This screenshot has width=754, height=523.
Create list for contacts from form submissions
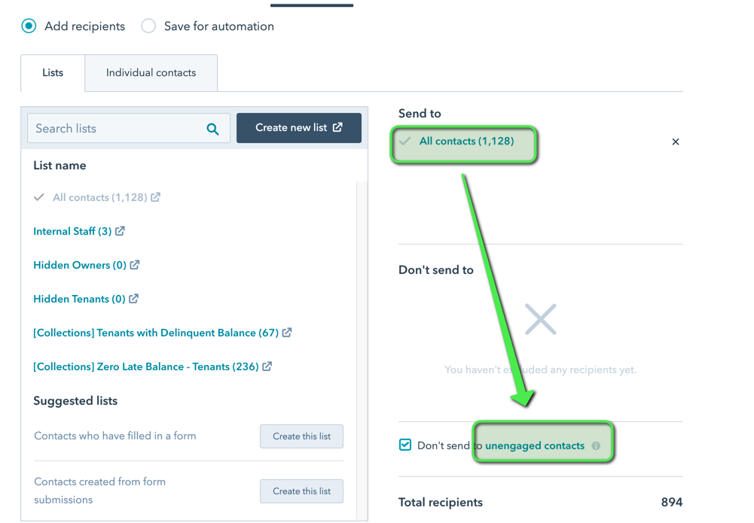301,491
